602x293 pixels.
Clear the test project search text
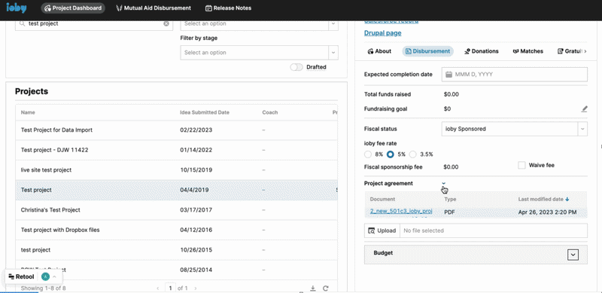click(166, 23)
